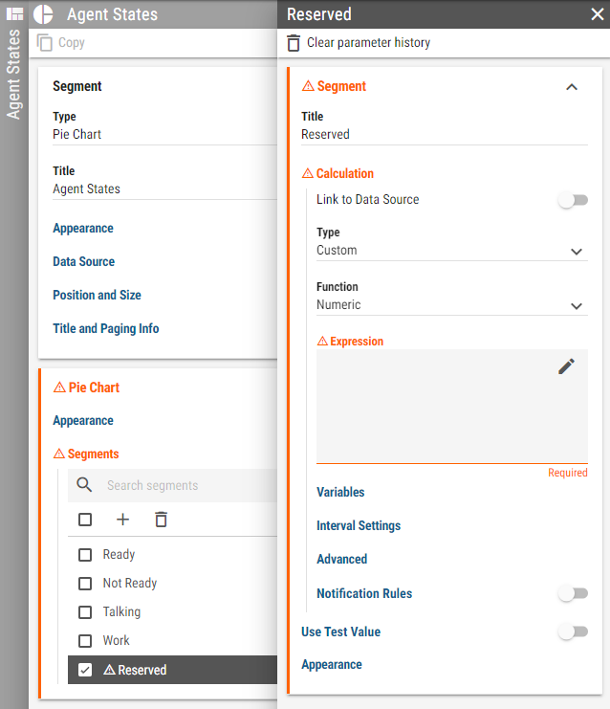Close the Reserved panel
The height and width of the screenshot is (709, 610).
[x=597, y=14]
